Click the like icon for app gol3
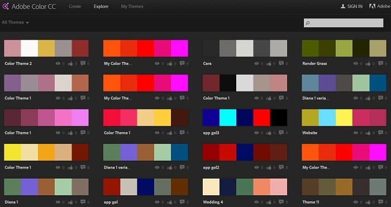Image resolution: width=391 pixels, height=207 pixels. (269, 133)
